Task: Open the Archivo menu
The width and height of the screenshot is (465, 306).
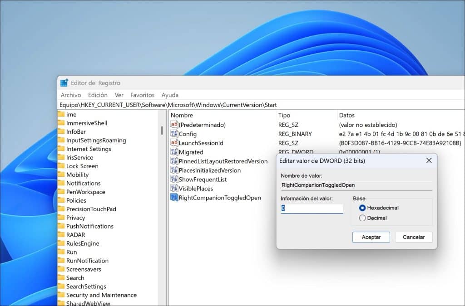Action: pyautogui.click(x=71, y=95)
